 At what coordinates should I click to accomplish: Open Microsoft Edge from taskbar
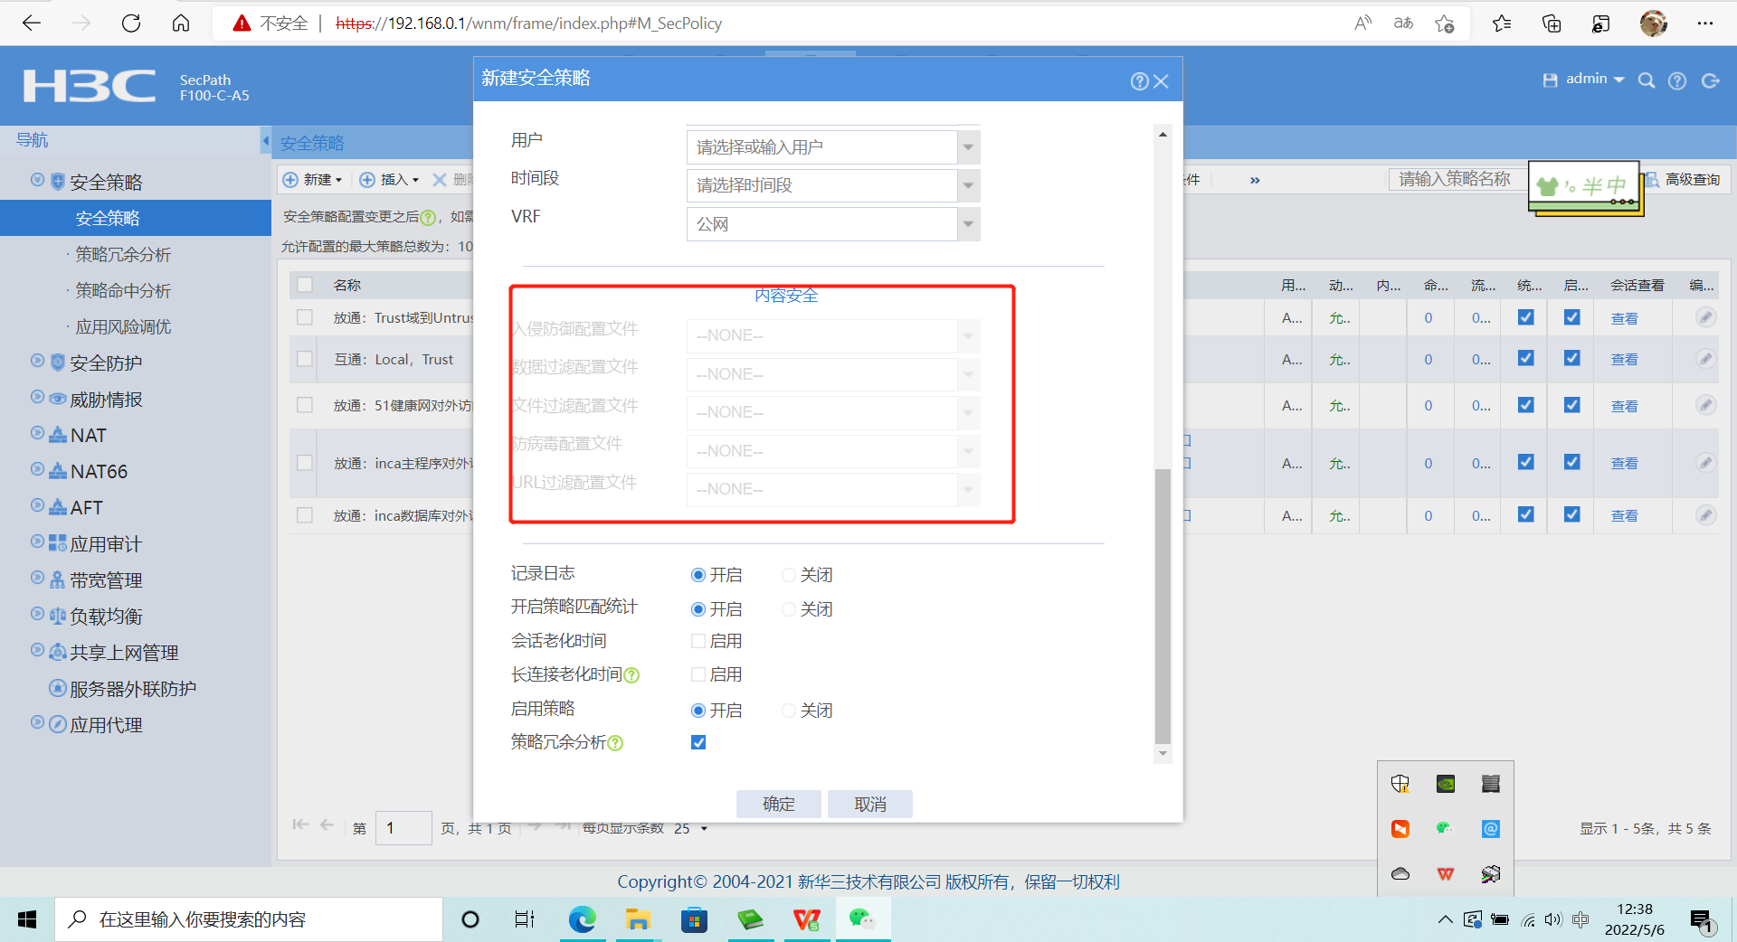coord(583,919)
